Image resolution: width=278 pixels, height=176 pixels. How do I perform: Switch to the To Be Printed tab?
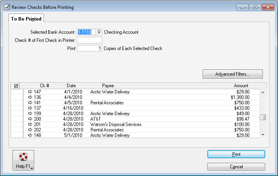tap(26, 19)
